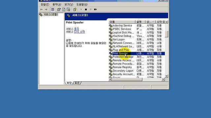Click the vertical scrollbar up arrow

tap(166, 22)
